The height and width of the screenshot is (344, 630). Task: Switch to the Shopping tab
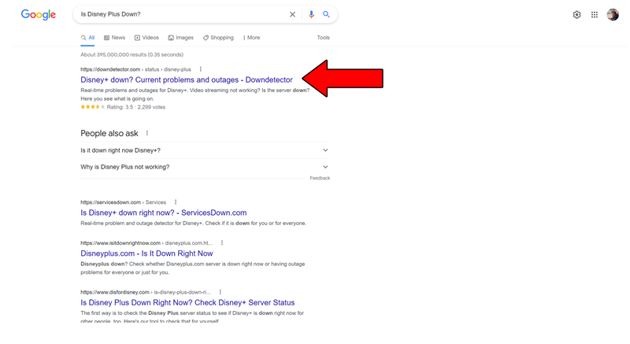[218, 37]
